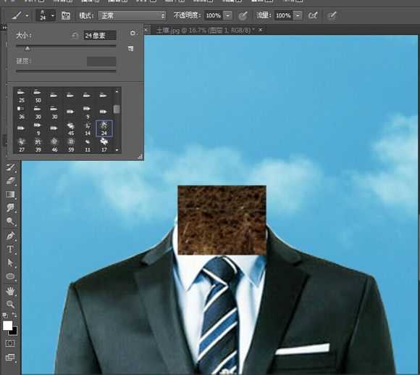
Task: Toggle pressure for opacity button
Action: tap(243, 15)
